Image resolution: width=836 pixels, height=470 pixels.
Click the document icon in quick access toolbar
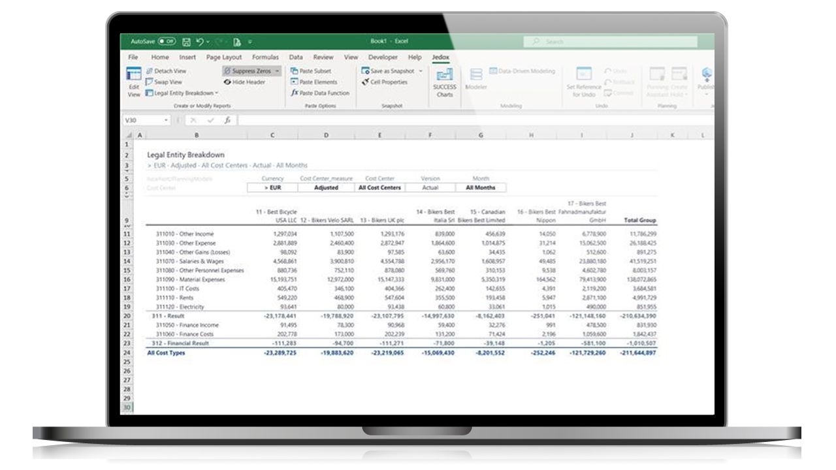pyautogui.click(x=237, y=41)
